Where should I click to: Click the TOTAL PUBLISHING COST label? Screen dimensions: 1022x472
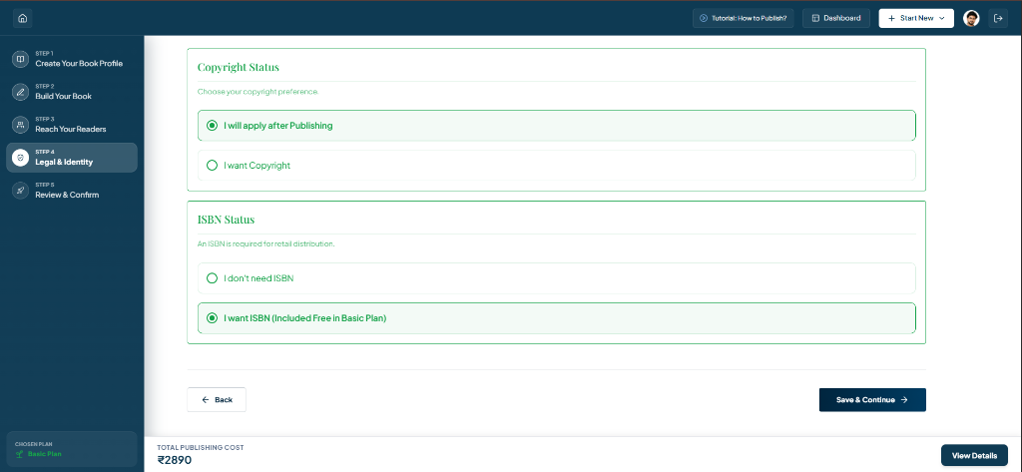(200, 448)
